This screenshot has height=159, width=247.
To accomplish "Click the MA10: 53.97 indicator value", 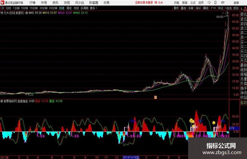I will 50,13.
